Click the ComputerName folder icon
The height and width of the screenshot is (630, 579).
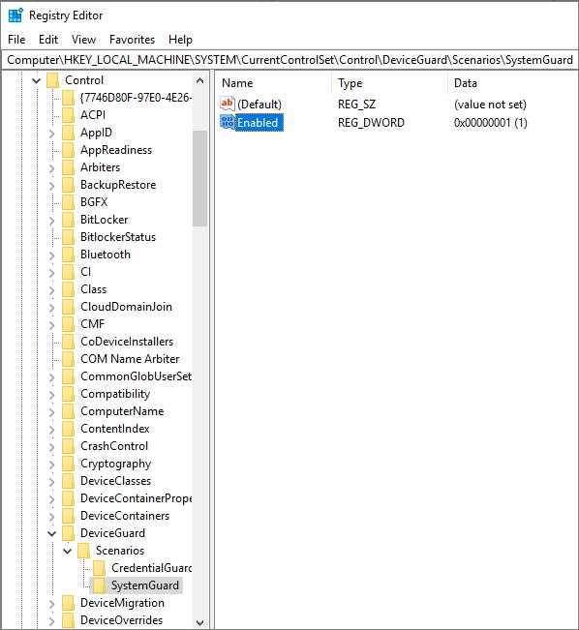(x=68, y=411)
